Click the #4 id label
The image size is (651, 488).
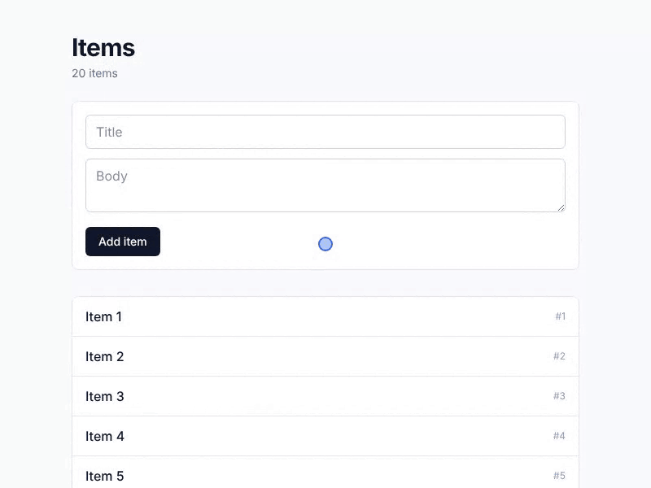point(559,436)
